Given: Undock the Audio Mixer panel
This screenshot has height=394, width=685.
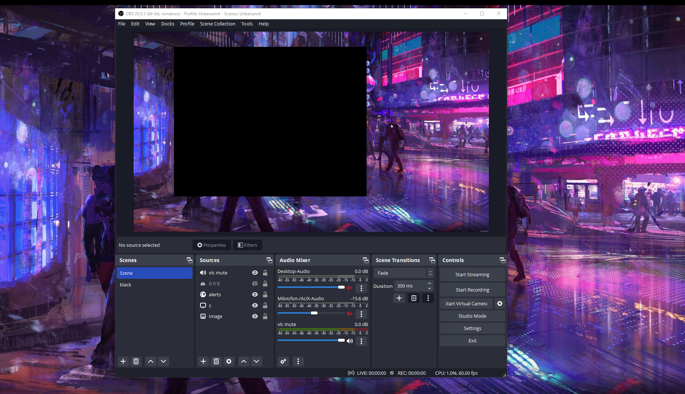Looking at the screenshot, I should 365,260.
